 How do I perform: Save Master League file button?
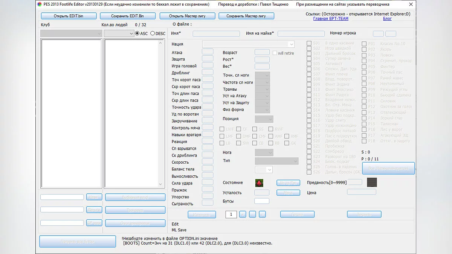tap(246, 16)
